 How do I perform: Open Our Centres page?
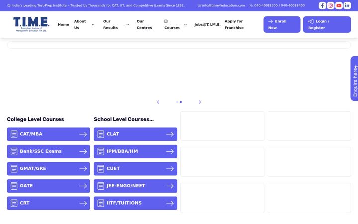point(144,24)
